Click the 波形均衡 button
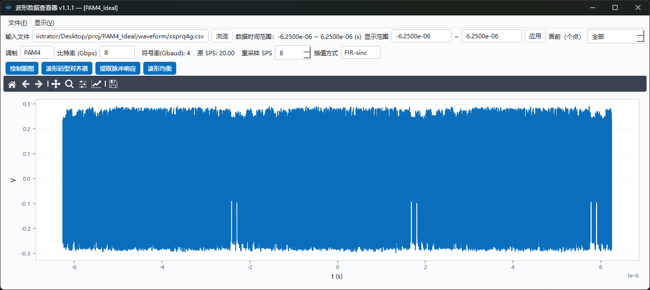This screenshot has width=650, height=290. [x=160, y=68]
